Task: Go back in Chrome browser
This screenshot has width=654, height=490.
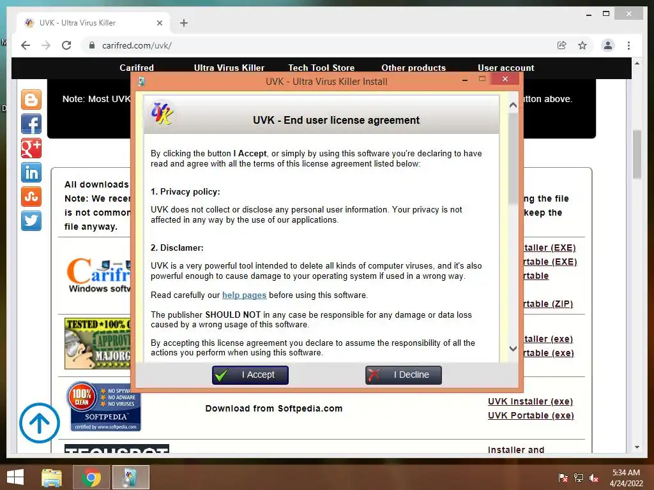Action: tap(26, 45)
